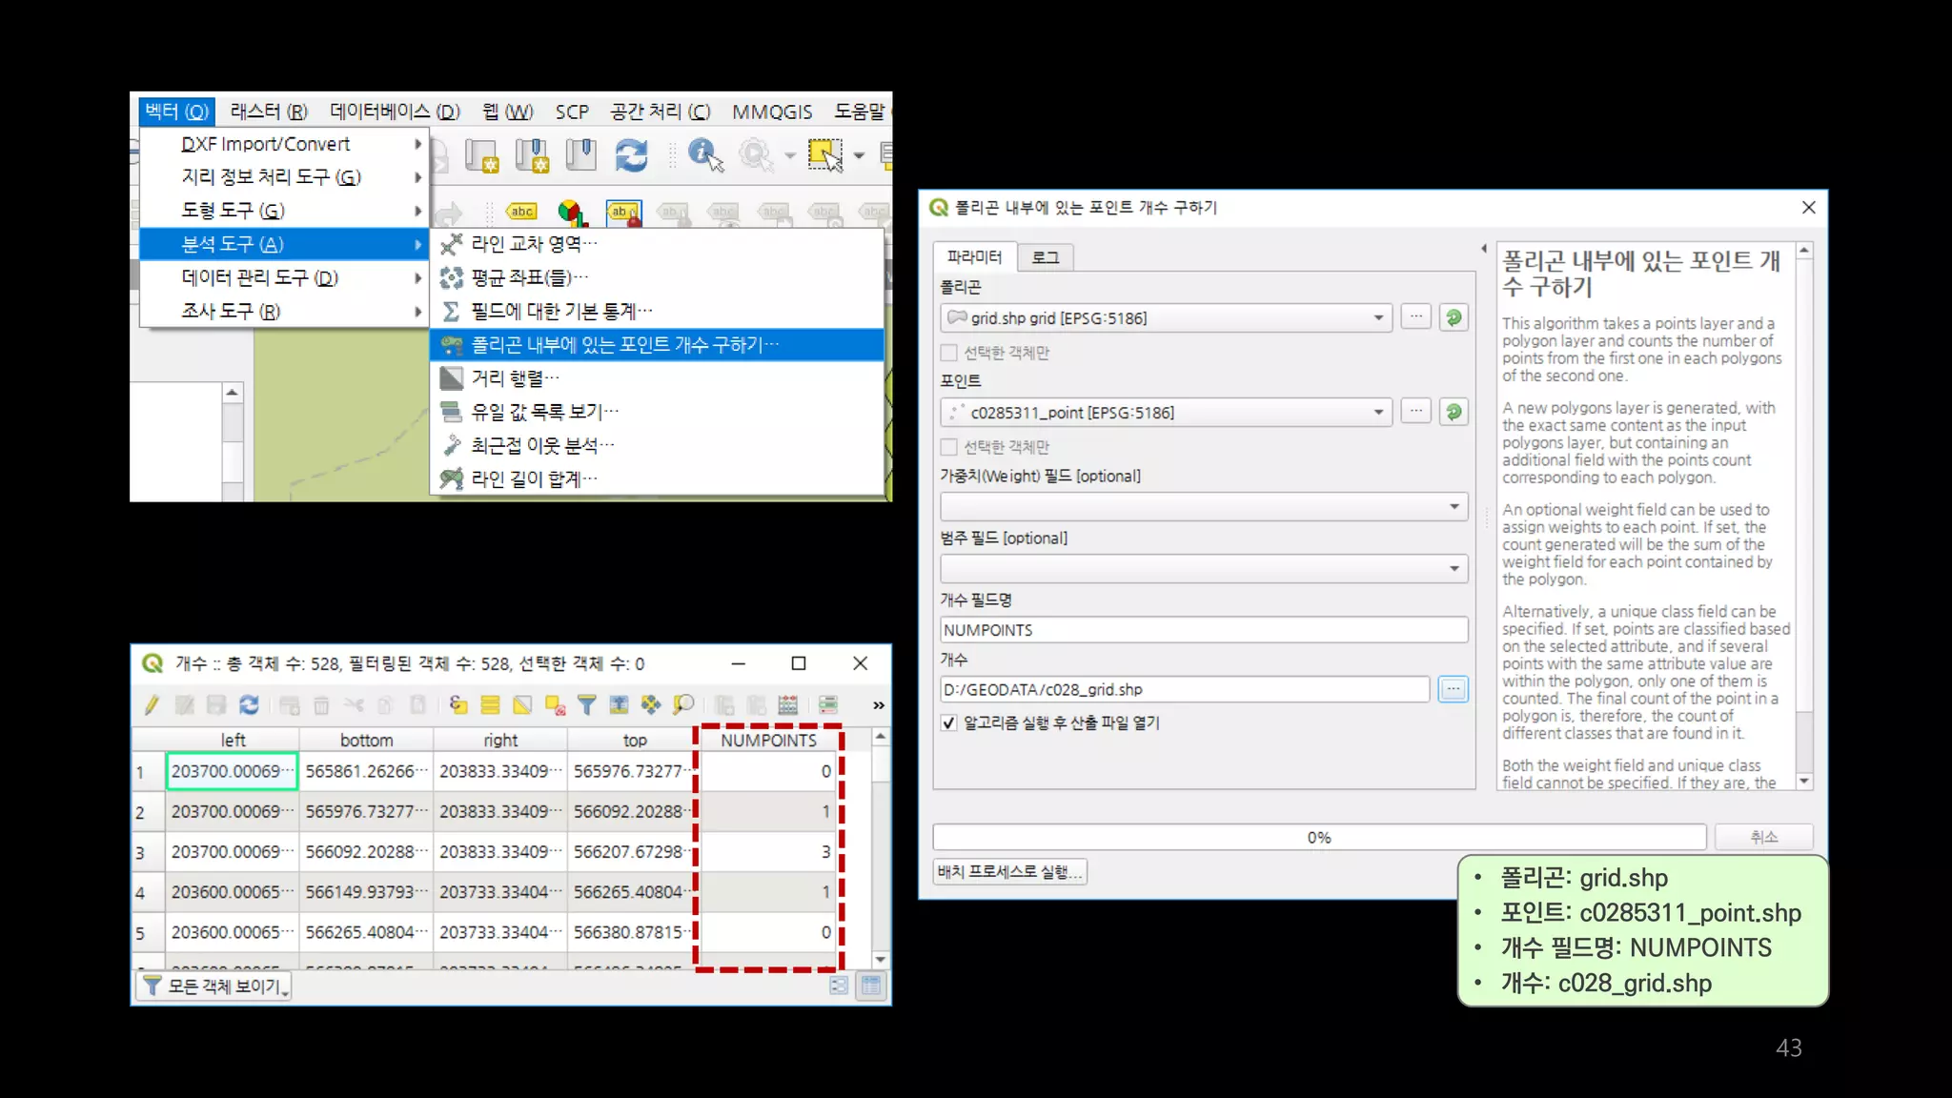Click filter funnel icon in attribute toolbar
The image size is (1952, 1098).
click(x=587, y=705)
